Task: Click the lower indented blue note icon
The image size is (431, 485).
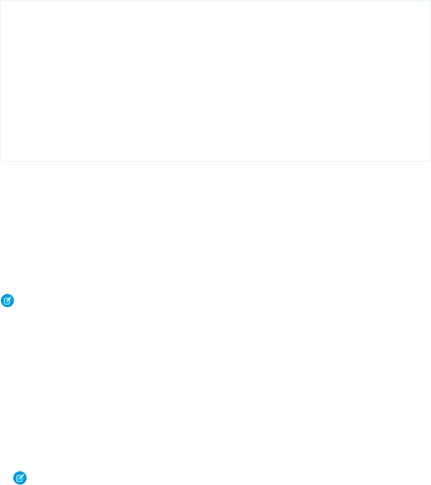Action: pos(20,478)
